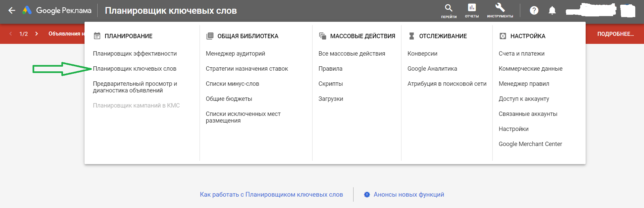Click the badge icon beside Анонсы новых функций

[367, 195]
